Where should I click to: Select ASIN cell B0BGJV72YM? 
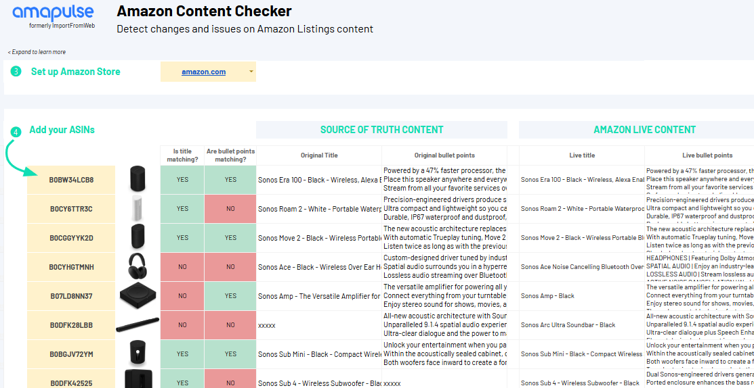point(71,354)
